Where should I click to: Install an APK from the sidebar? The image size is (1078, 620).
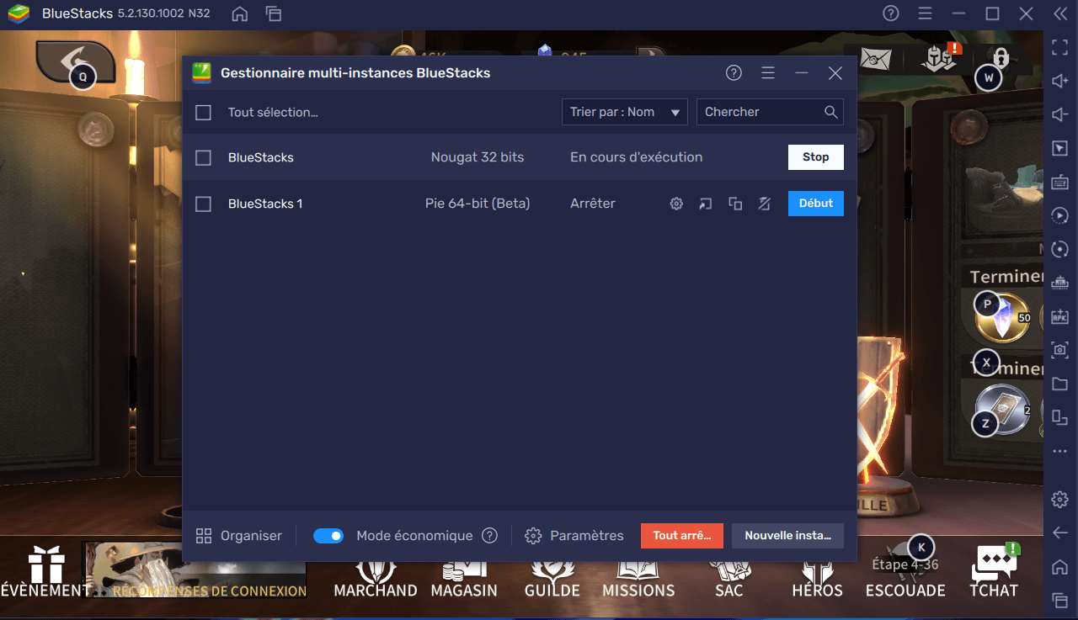(x=1059, y=316)
